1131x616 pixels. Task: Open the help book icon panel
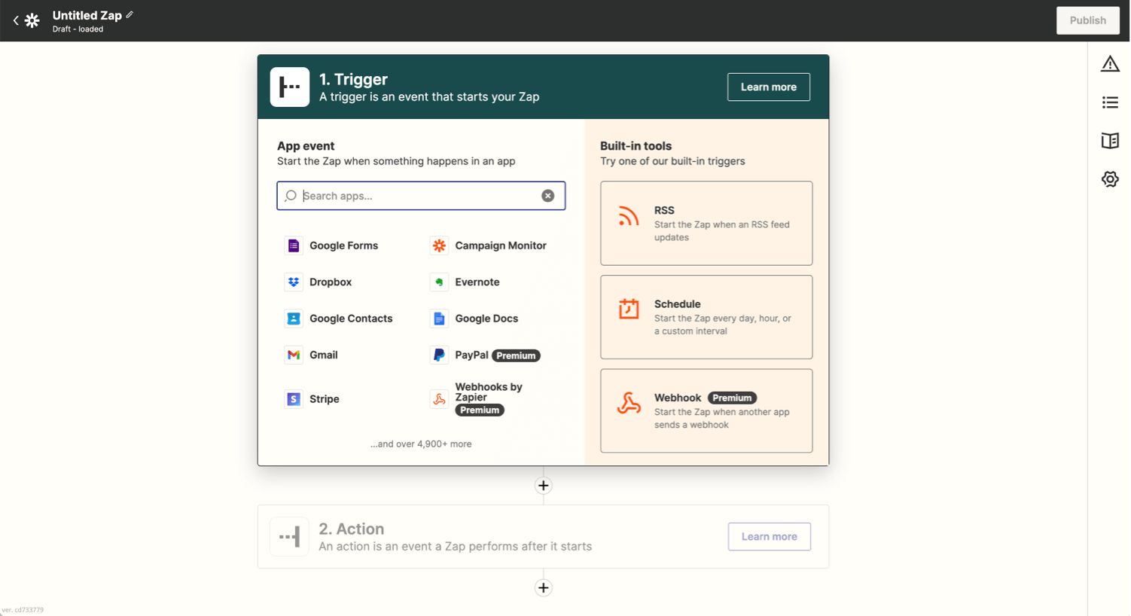(x=1110, y=141)
